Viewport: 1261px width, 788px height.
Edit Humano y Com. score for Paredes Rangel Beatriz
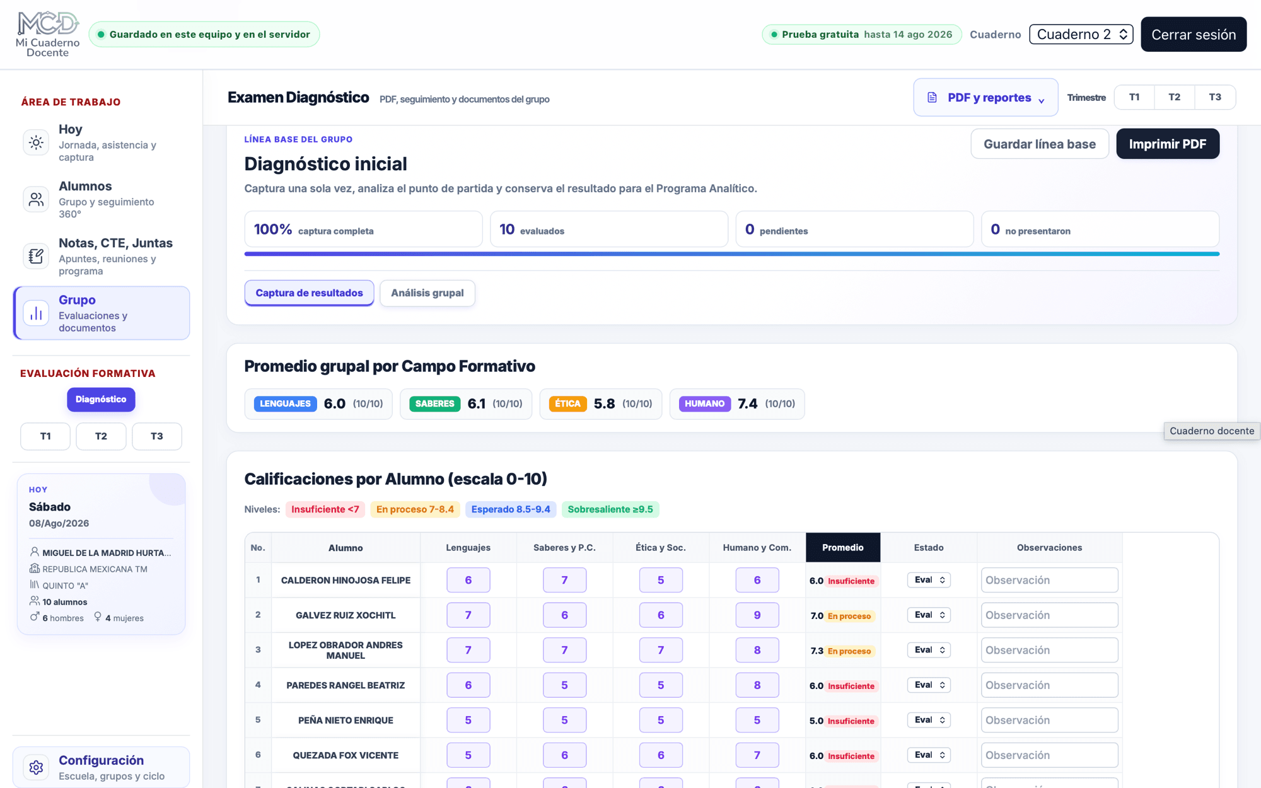pos(757,685)
